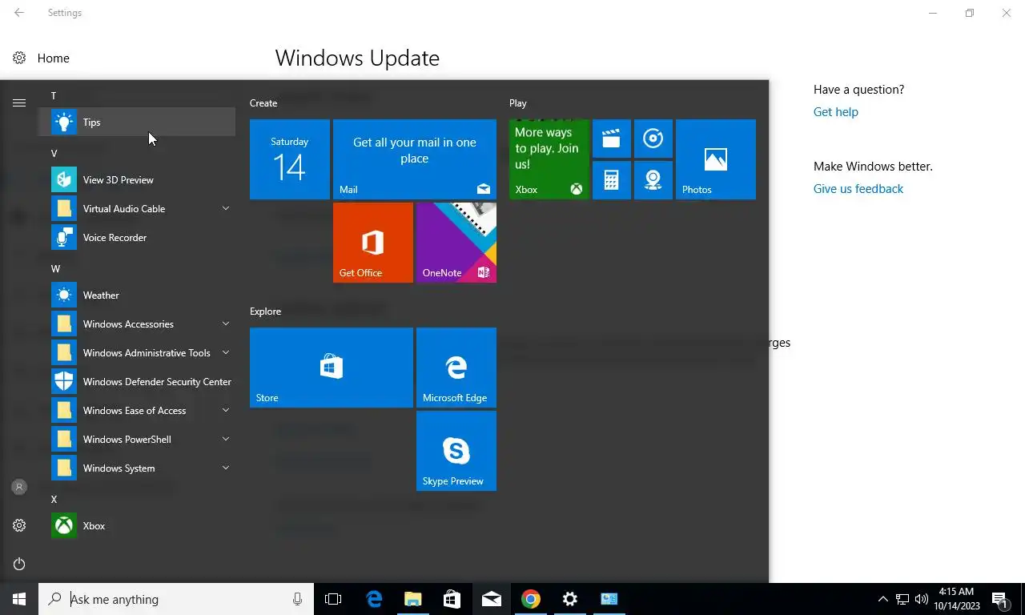Open the OneNote tile
The image size is (1025, 615).
click(456, 243)
